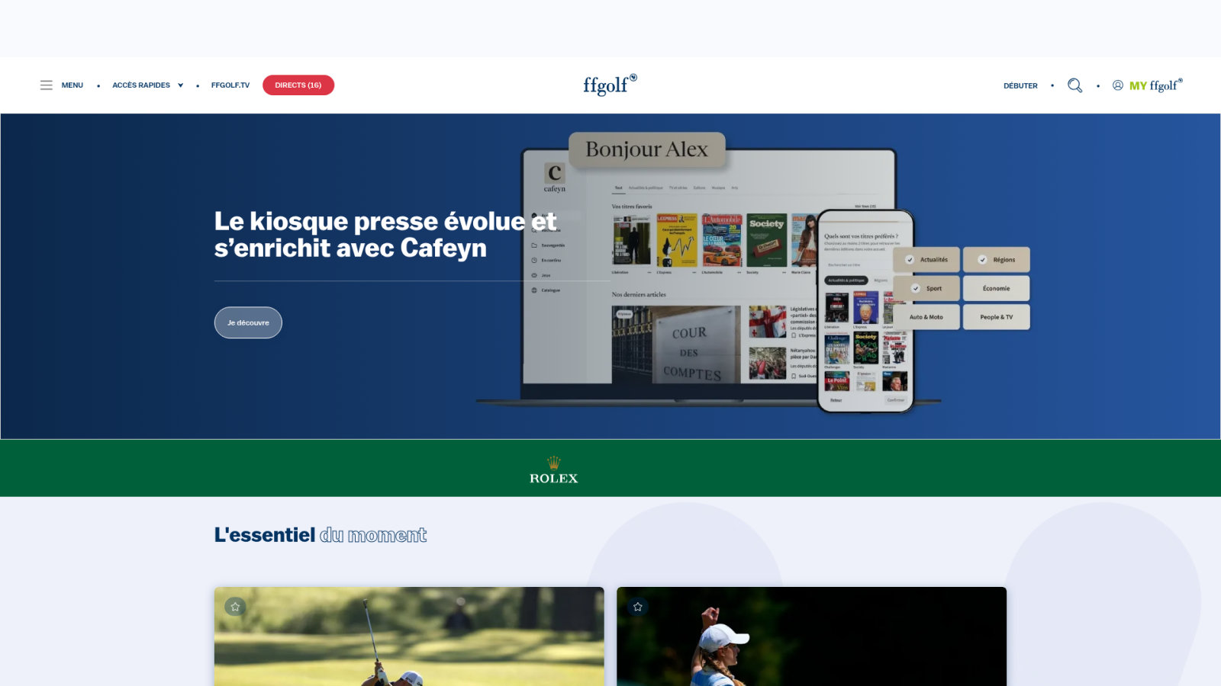Open the Cafeyn kiosque presse headline
This screenshot has height=686, width=1221.
(385, 235)
